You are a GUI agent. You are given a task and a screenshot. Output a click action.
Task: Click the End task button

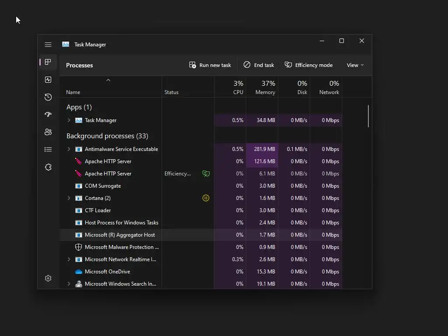[x=259, y=65]
